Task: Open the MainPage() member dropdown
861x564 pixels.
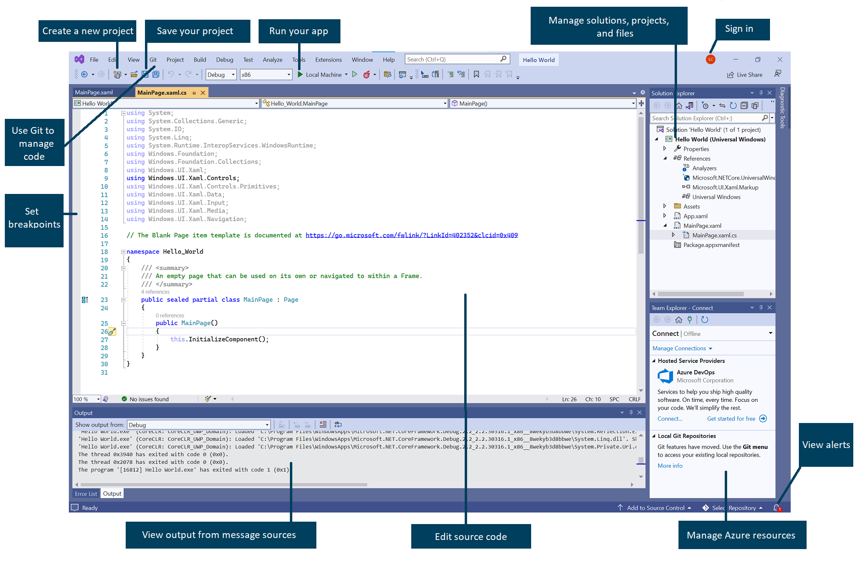Action: pyautogui.click(x=543, y=103)
